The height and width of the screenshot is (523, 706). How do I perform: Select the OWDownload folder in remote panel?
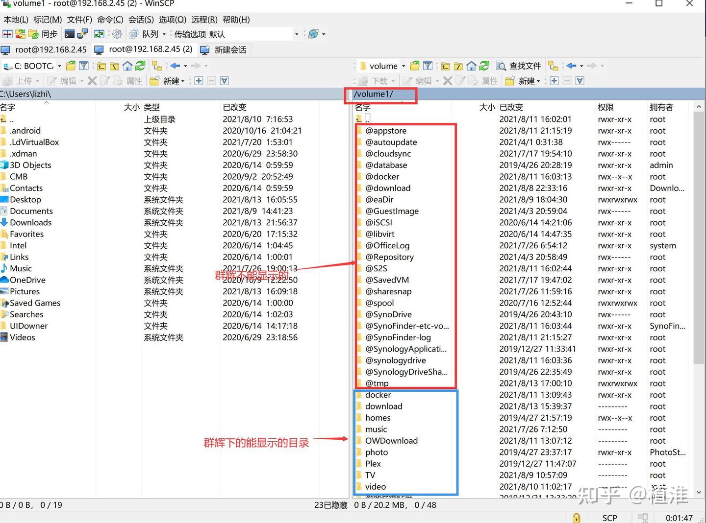click(x=391, y=441)
